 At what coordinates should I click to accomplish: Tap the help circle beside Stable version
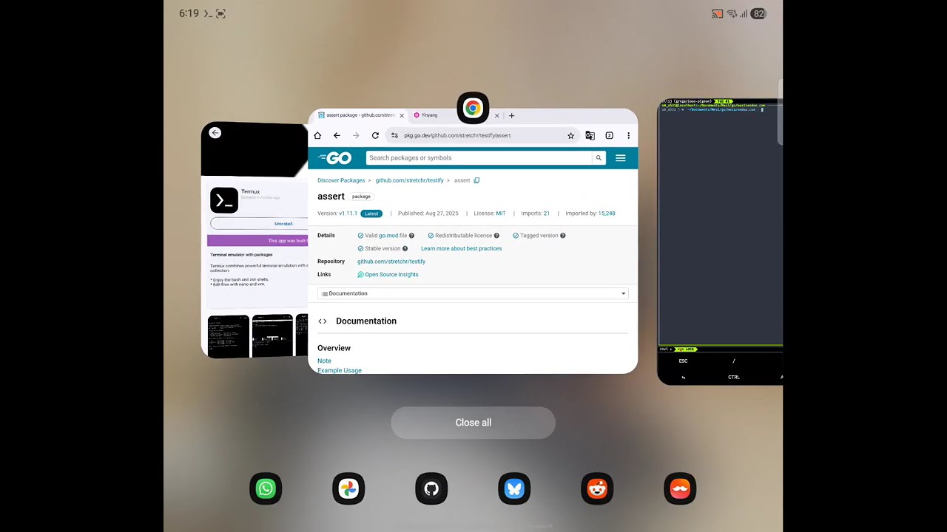click(x=405, y=248)
